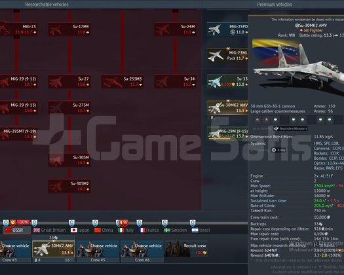
Task: Select the Su-27 aircraft card
Action: click(x=69, y=81)
